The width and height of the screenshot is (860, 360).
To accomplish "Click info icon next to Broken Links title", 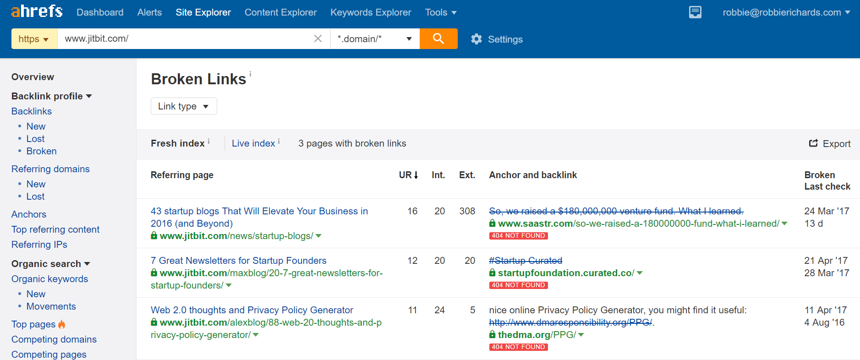I will 250,74.
